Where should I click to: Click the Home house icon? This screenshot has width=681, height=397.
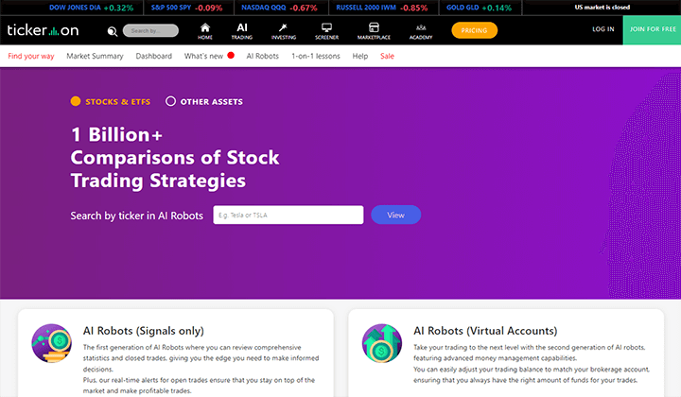point(205,28)
